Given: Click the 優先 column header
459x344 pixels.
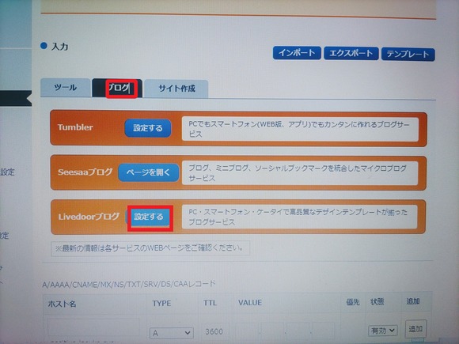Looking at the screenshot, I should click(x=353, y=302).
